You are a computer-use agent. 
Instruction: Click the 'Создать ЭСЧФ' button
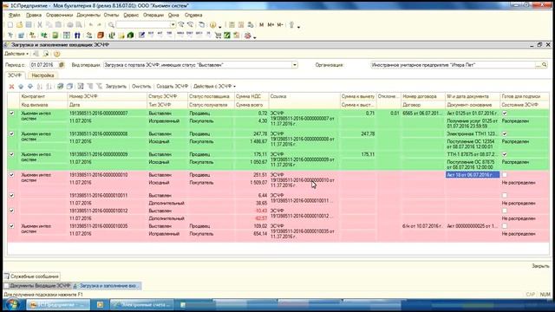[172, 87]
